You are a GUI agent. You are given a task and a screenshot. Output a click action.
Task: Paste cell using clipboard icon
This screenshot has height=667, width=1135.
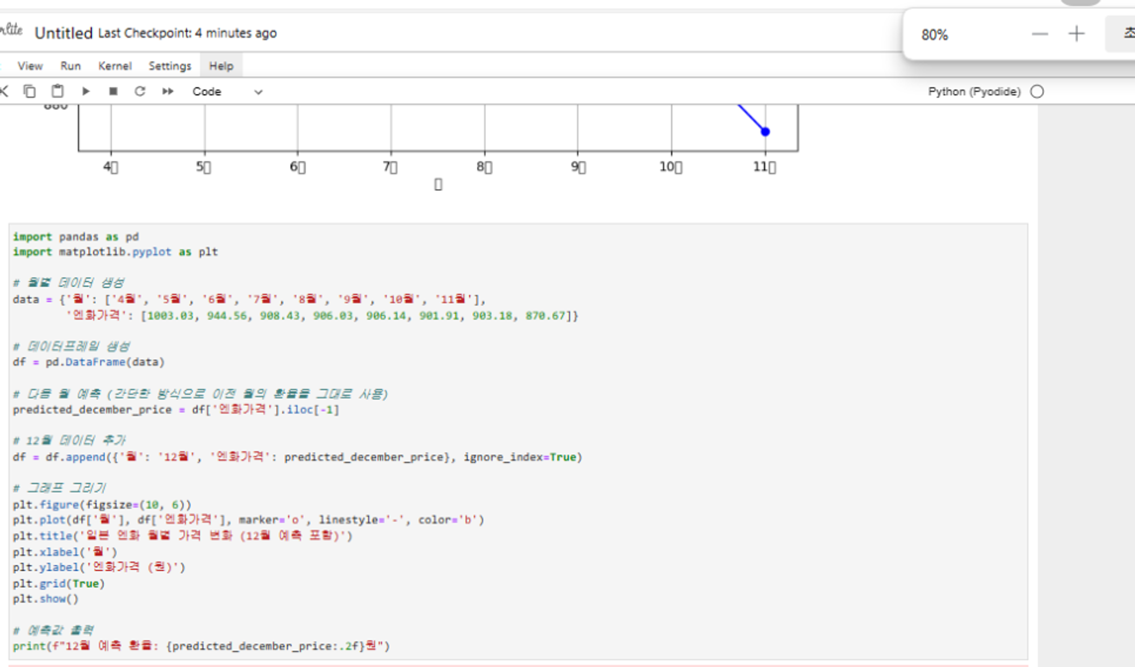tap(57, 91)
